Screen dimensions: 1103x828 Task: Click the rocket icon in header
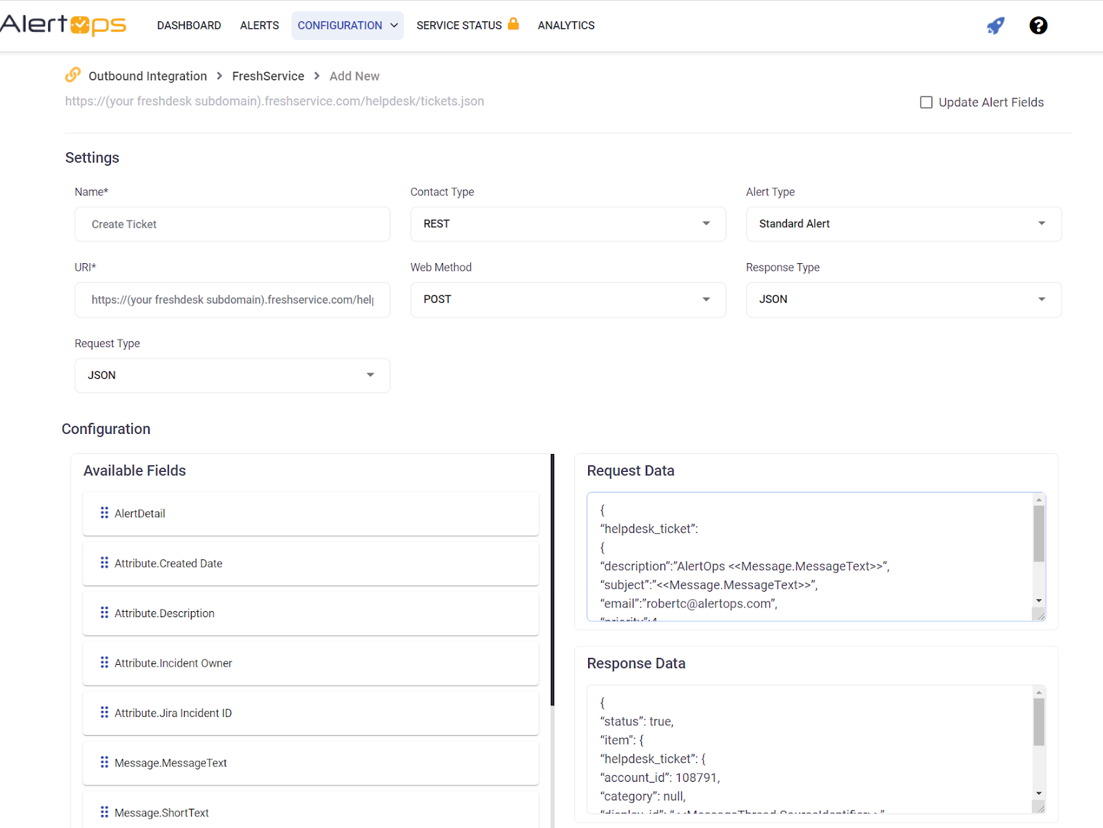tap(995, 25)
